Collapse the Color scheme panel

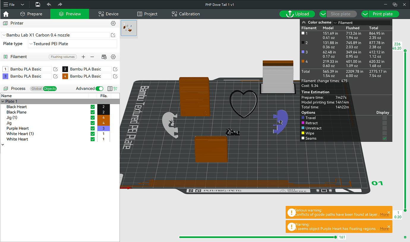point(304,22)
